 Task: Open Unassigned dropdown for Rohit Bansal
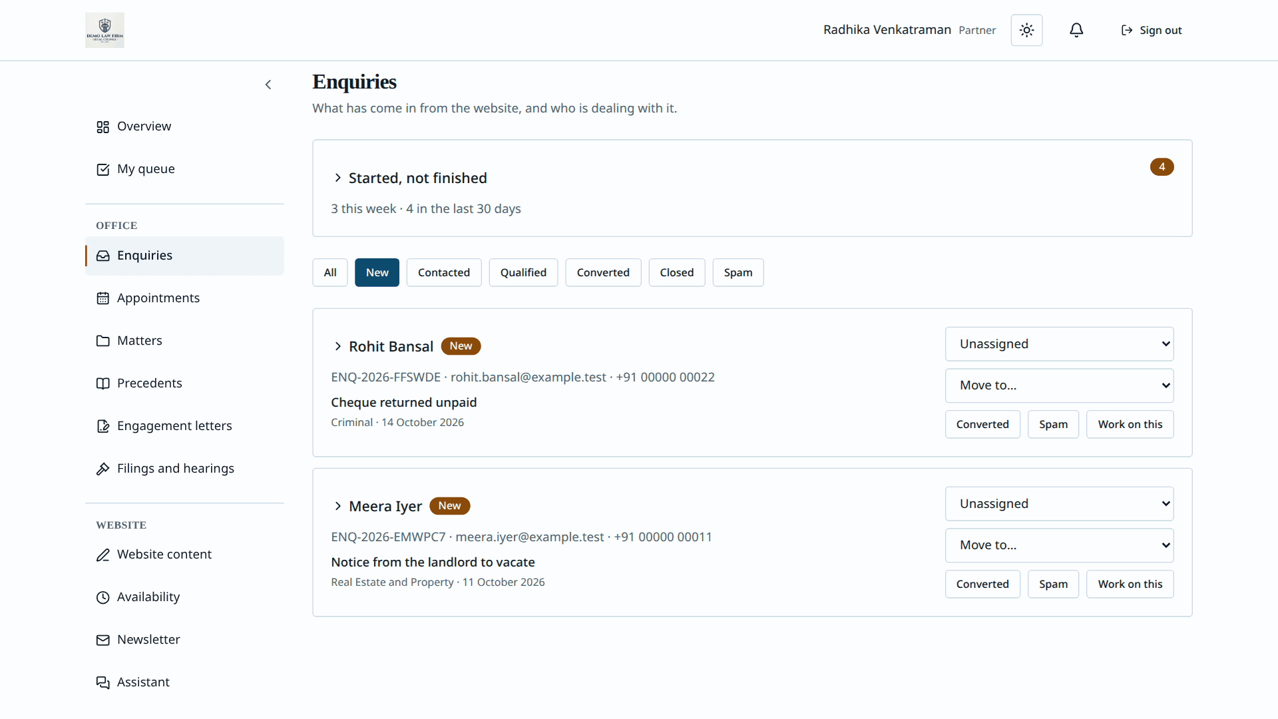[1059, 344]
